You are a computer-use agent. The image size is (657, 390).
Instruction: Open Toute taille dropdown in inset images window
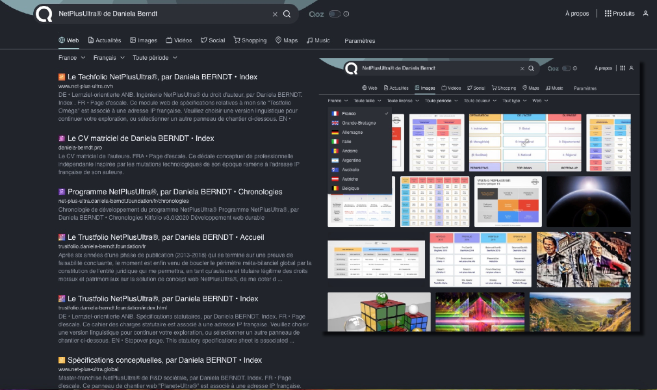coord(367,101)
